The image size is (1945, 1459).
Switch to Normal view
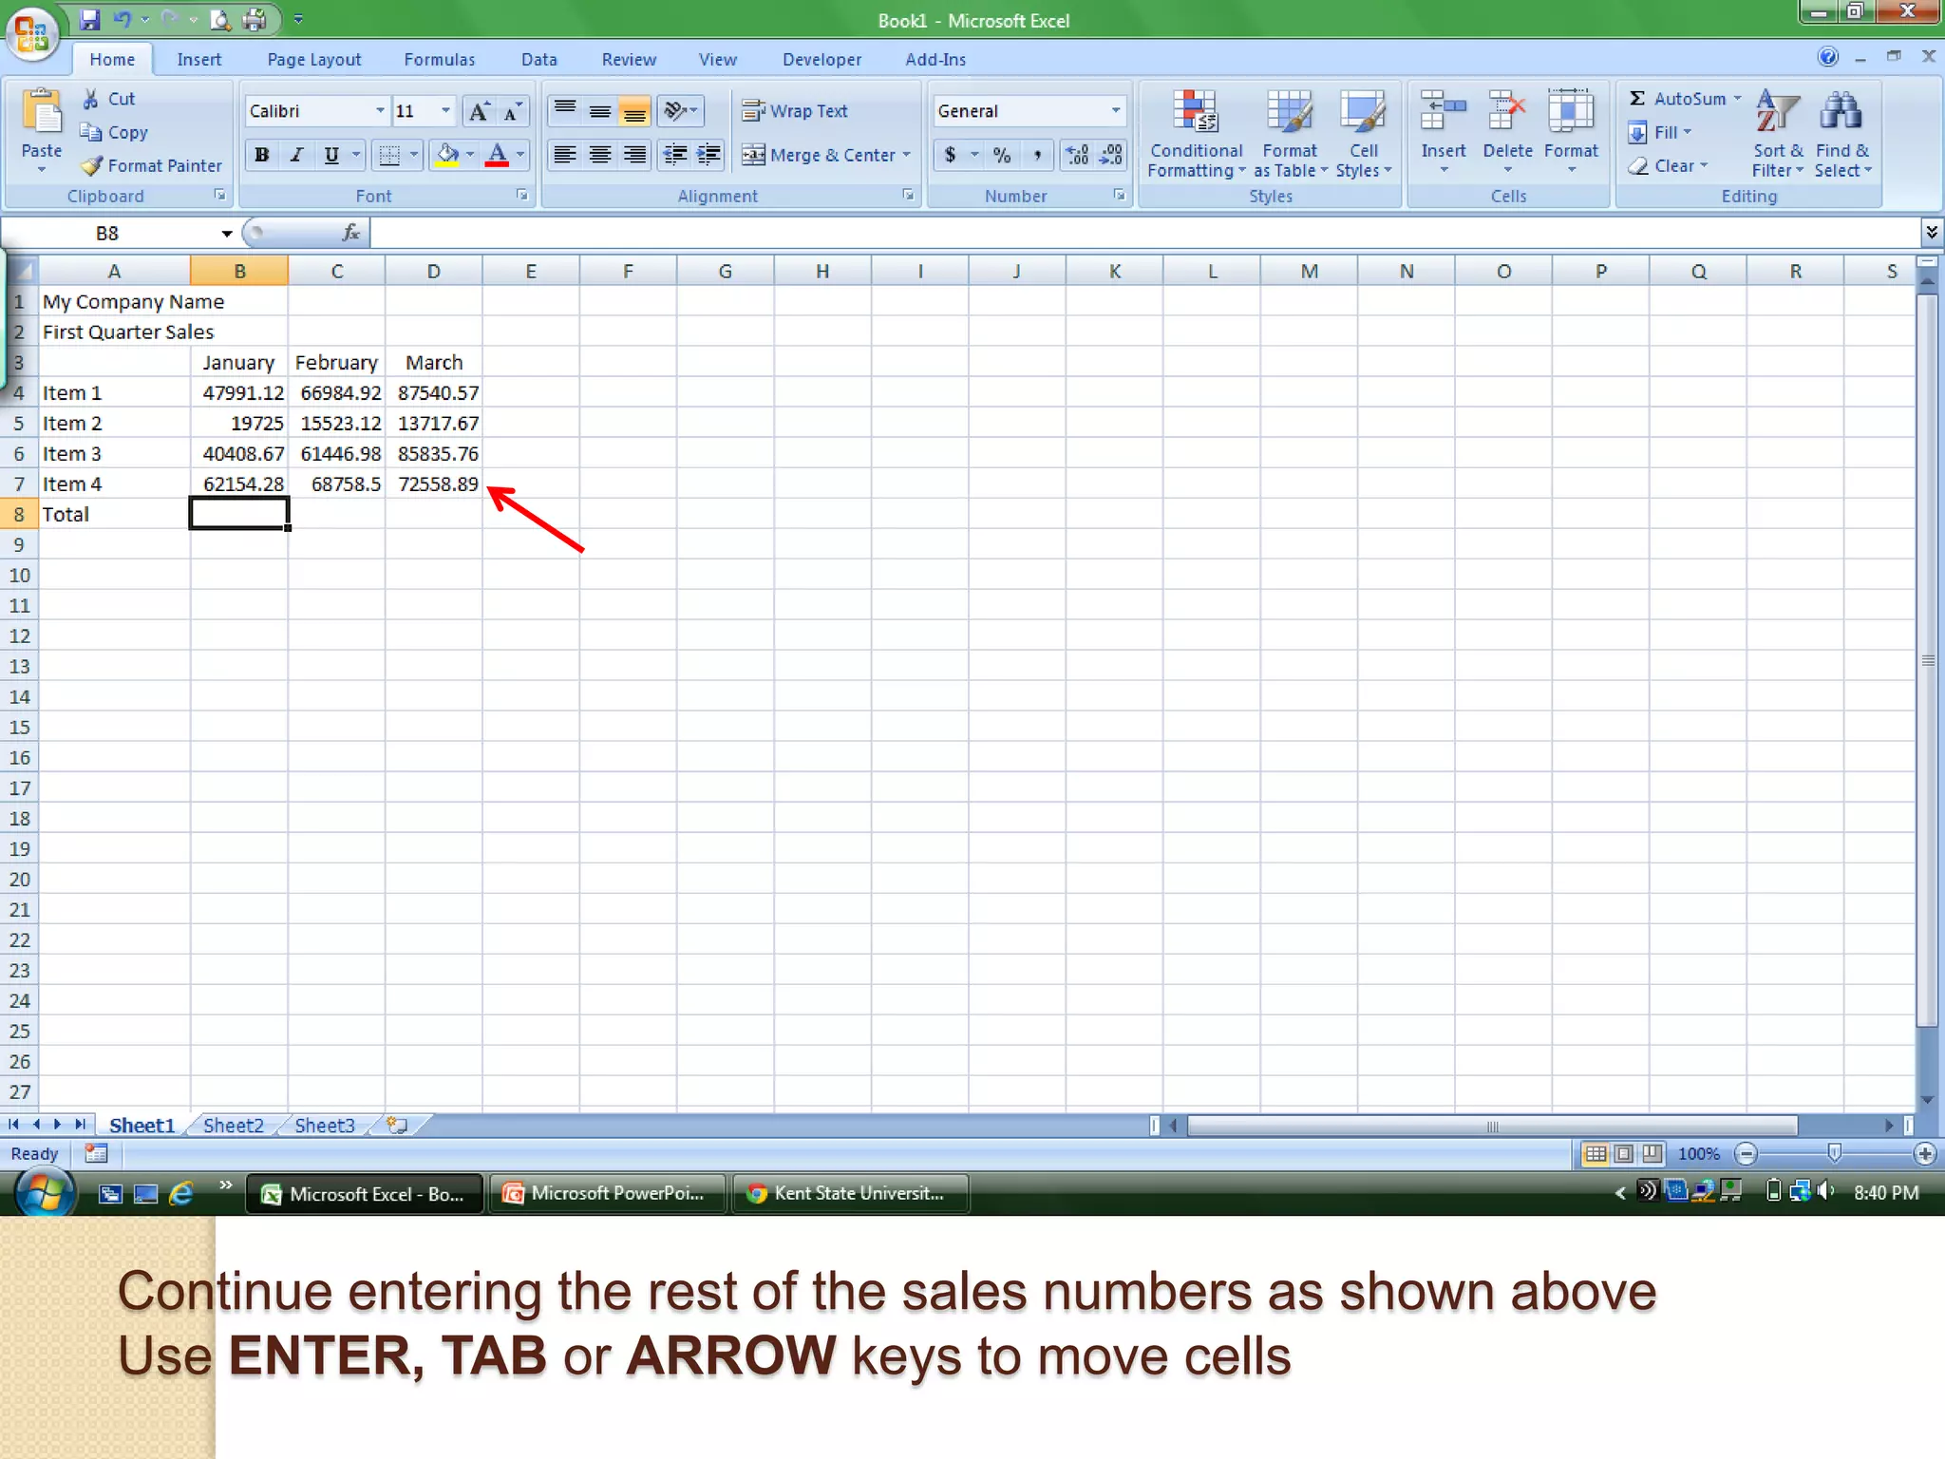(1596, 1153)
